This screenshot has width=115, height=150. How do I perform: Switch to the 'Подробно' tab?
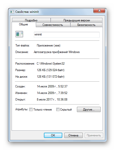tap(31, 20)
